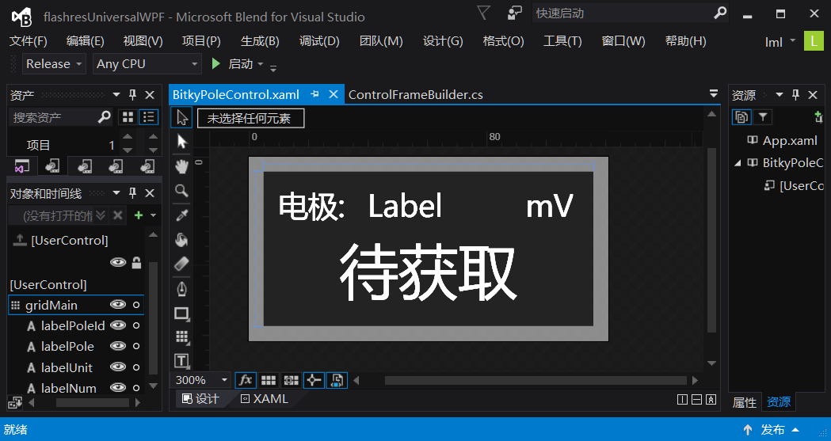The width and height of the screenshot is (831, 441).
Task: Click the add resource dictionary plus icon
Action: [818, 116]
